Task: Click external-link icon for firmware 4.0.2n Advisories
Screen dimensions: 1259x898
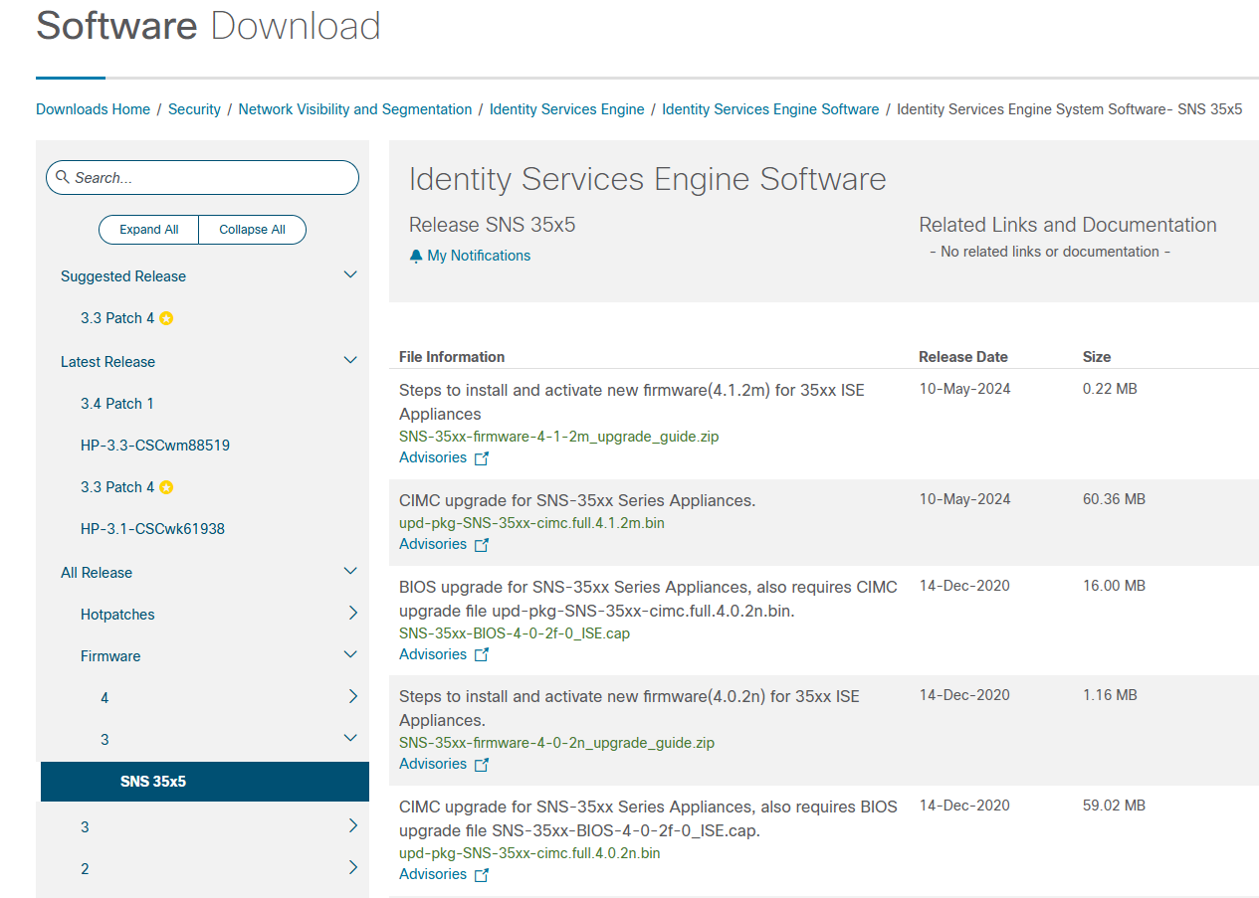Action: pos(482,764)
